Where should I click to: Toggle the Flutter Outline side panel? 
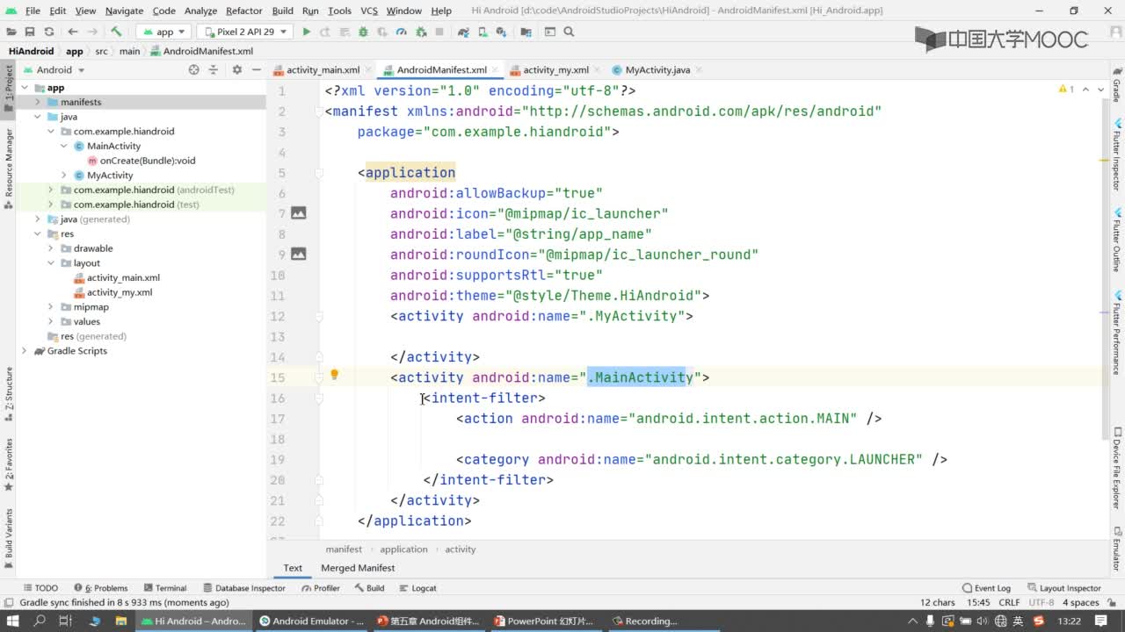pyautogui.click(x=1117, y=241)
